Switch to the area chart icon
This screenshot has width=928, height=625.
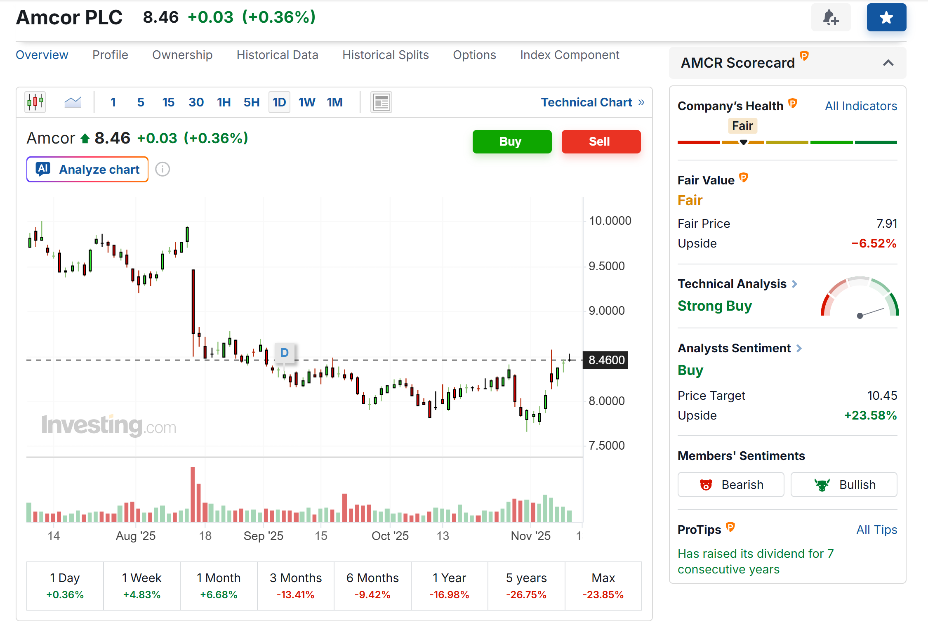73,102
